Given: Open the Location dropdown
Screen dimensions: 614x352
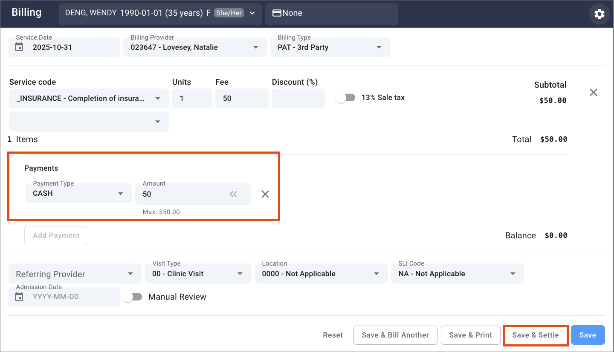Looking at the screenshot, I should tap(321, 274).
